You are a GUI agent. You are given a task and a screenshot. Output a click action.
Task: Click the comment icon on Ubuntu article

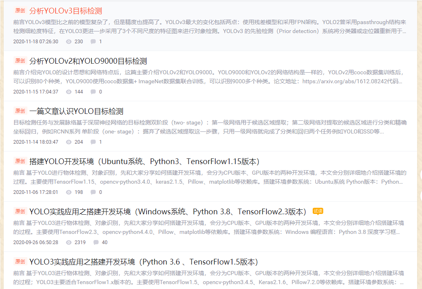coord(93,192)
